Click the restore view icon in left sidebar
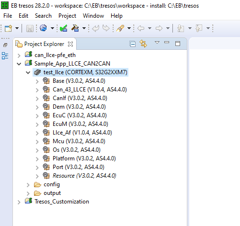Screen dimensions: 240x226 (x=5, y=45)
